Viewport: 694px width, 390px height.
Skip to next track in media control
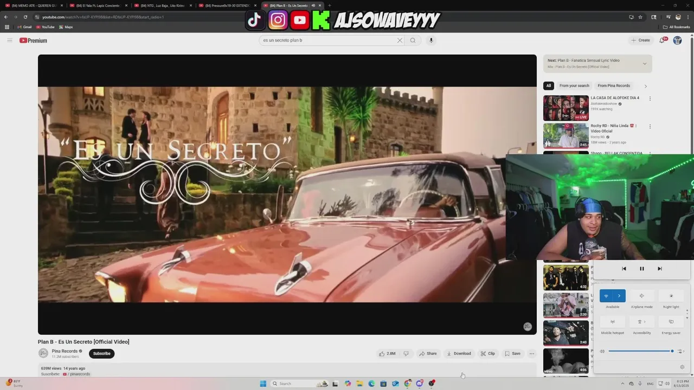point(659,269)
